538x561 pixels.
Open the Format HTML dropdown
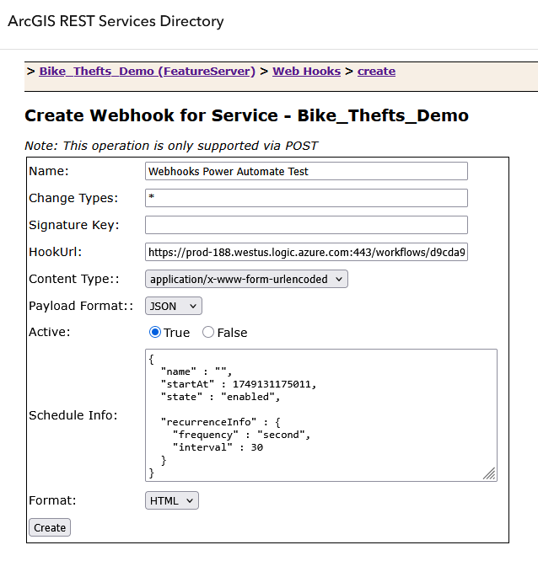point(171,500)
